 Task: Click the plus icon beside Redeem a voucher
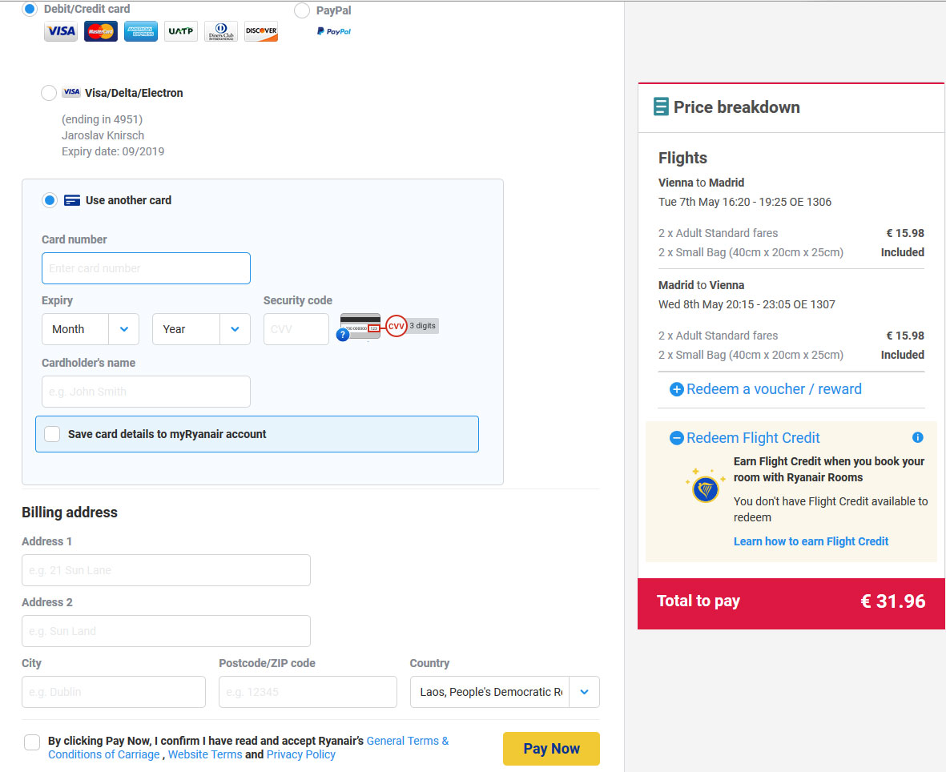(x=677, y=390)
